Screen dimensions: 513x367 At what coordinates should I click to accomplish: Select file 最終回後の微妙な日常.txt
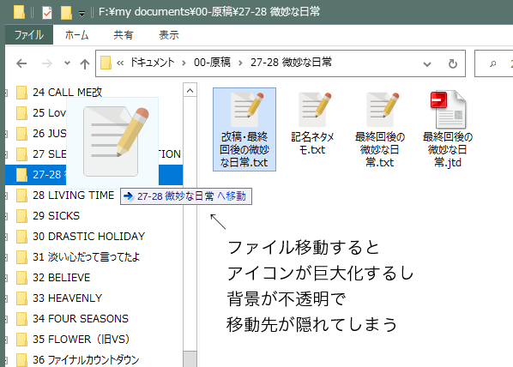point(380,129)
